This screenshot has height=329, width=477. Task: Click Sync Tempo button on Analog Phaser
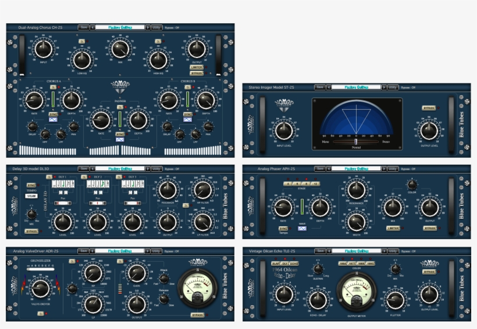click(283, 228)
